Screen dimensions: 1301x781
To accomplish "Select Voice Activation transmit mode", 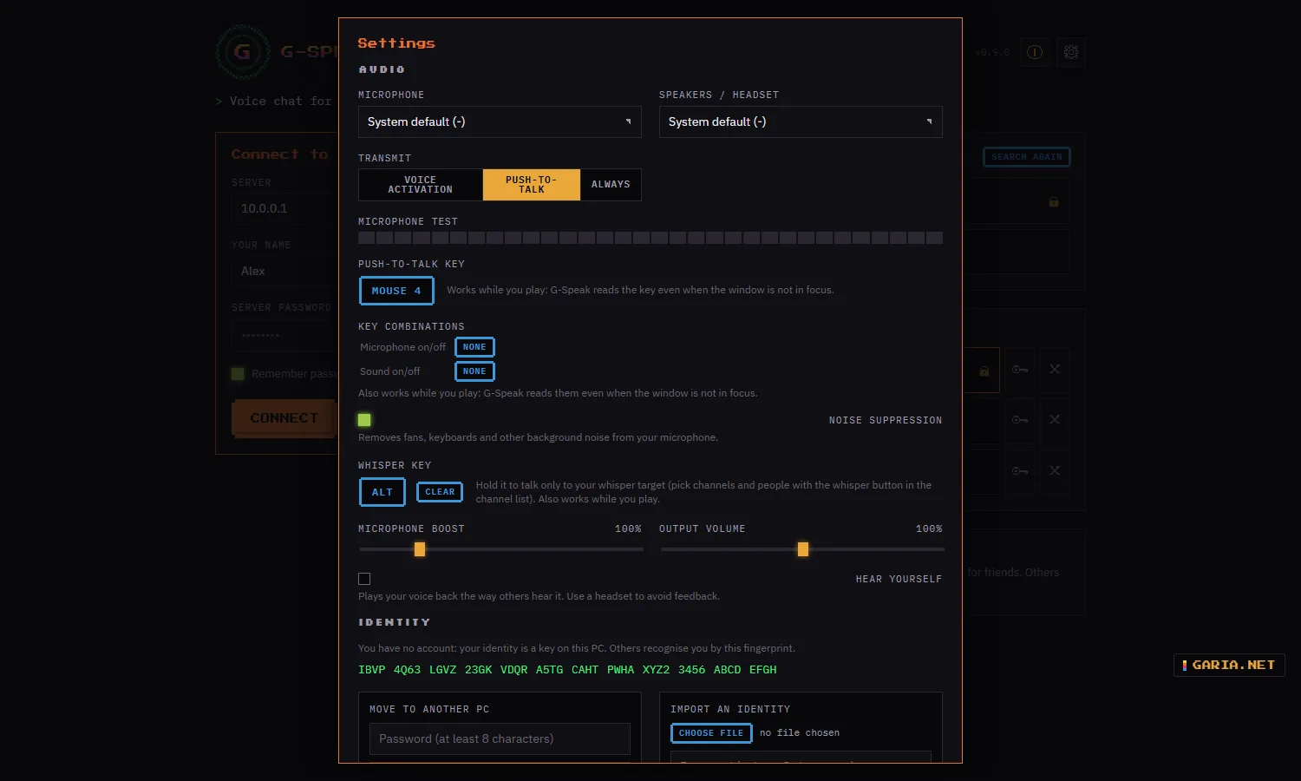I will click(421, 185).
